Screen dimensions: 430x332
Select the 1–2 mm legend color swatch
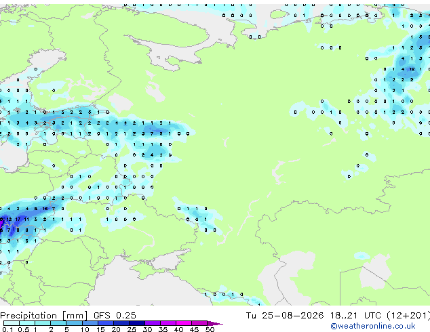43,323
